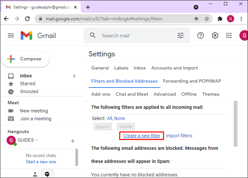Image resolution: width=248 pixels, height=178 pixels.
Task: Click the tab search dropdown icon
Action: [x=196, y=7]
